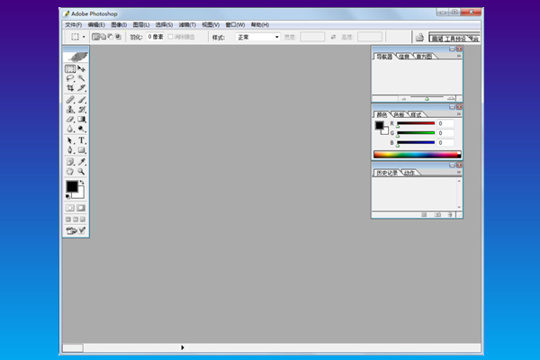Select the Eyedropper tool
This screenshot has height=360, width=540.
coord(81,160)
